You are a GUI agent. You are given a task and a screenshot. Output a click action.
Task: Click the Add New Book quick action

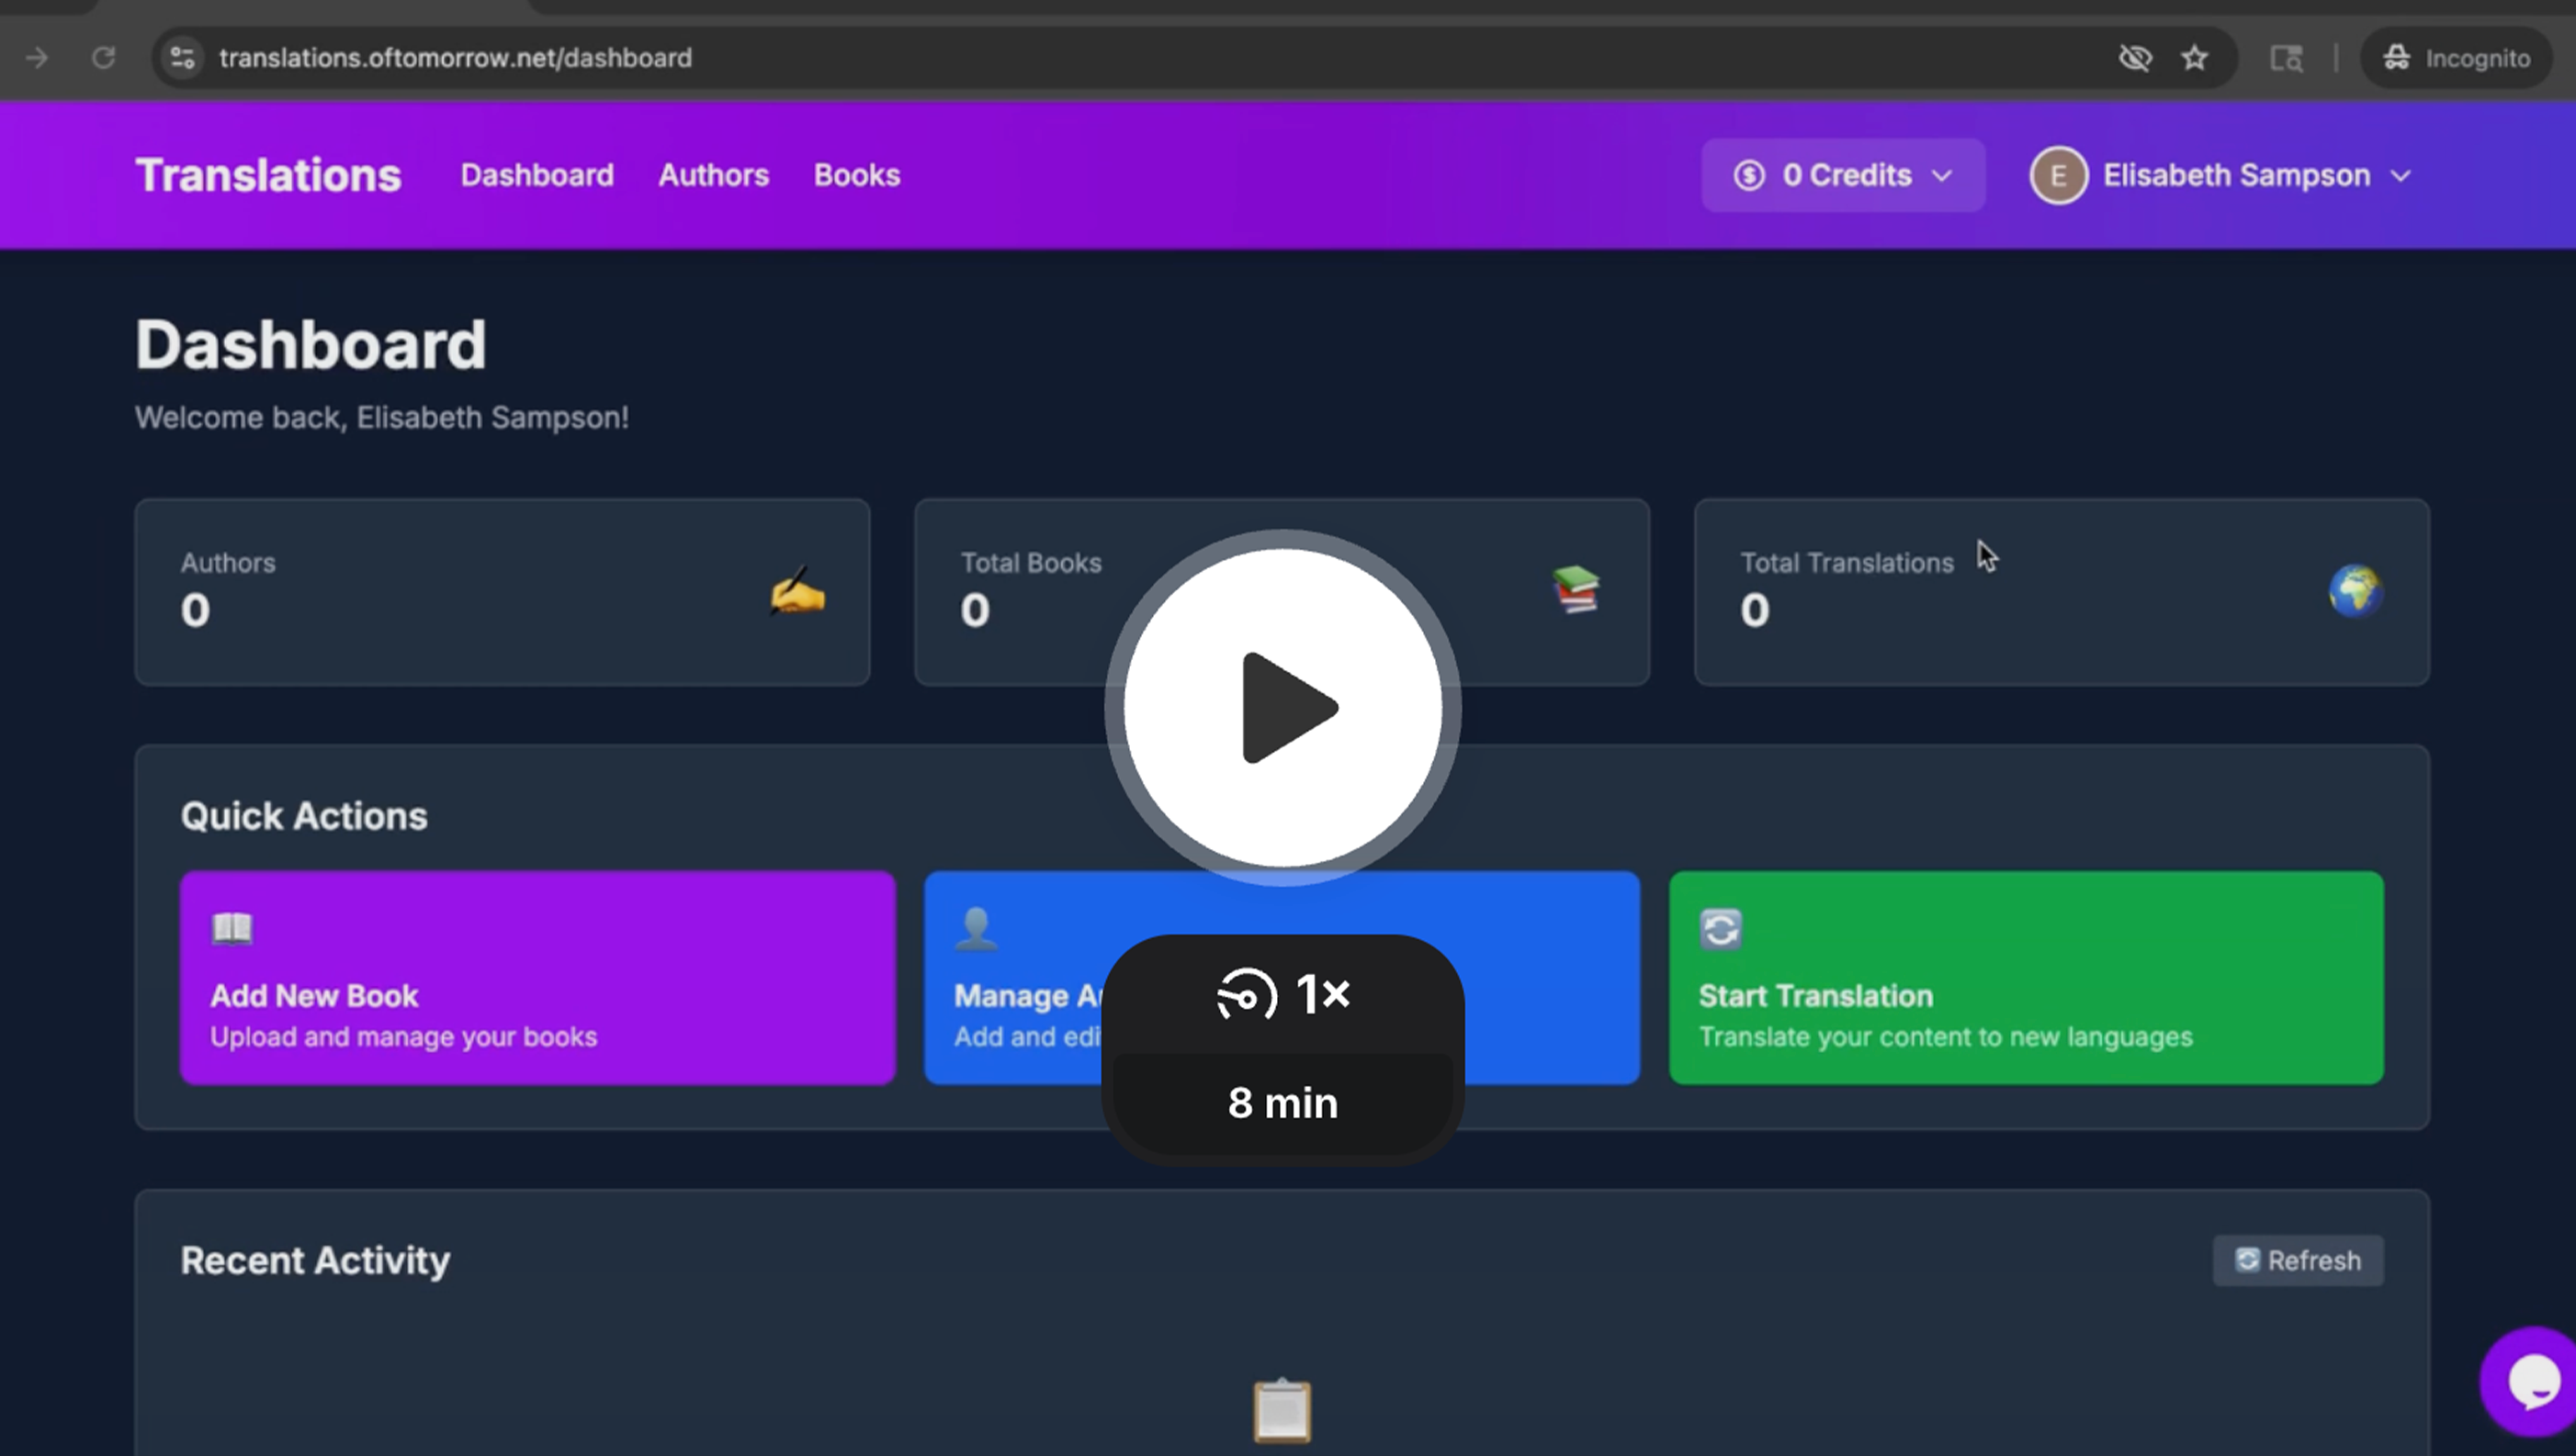coord(537,977)
